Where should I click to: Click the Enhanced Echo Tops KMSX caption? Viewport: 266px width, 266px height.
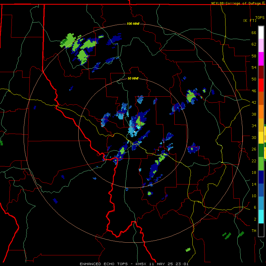pos(134,264)
